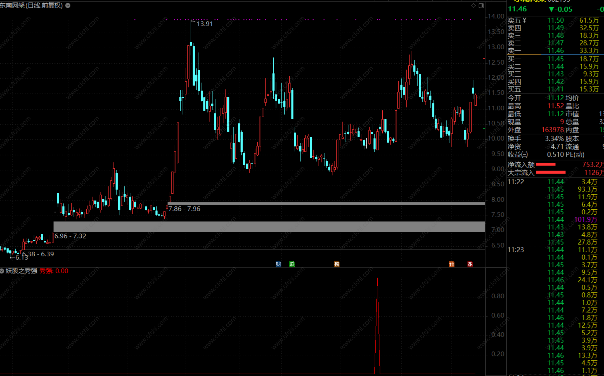Image resolution: width=604 pixels, height=376 pixels.
Task: Open dropdown next to 东南网架 chart title
Action: (68, 5)
